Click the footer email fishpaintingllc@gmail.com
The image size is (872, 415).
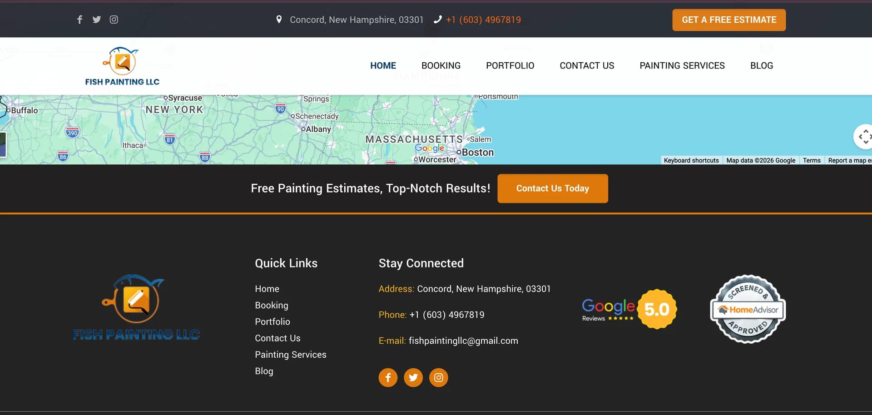click(463, 341)
